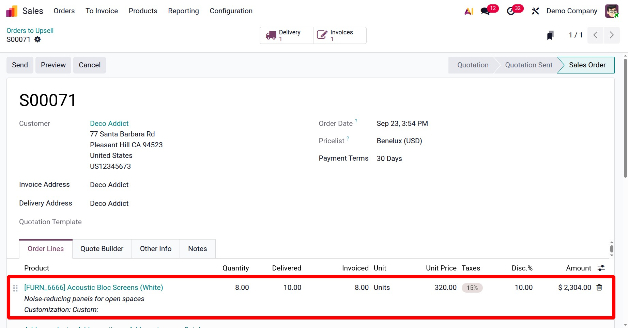Open the Deco Addict customer link
The image size is (628, 328).
109,124
